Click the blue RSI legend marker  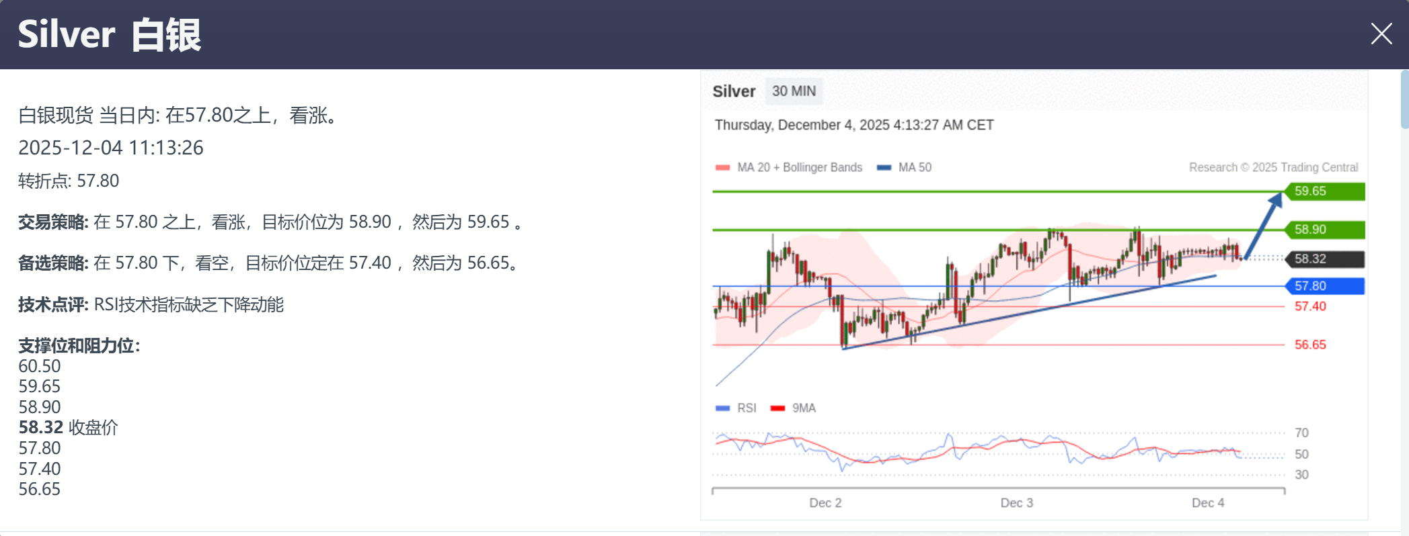723,408
